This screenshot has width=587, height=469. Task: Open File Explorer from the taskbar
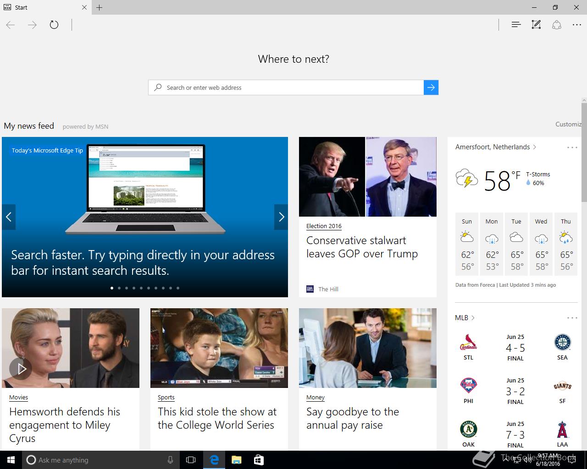pyautogui.click(x=237, y=460)
